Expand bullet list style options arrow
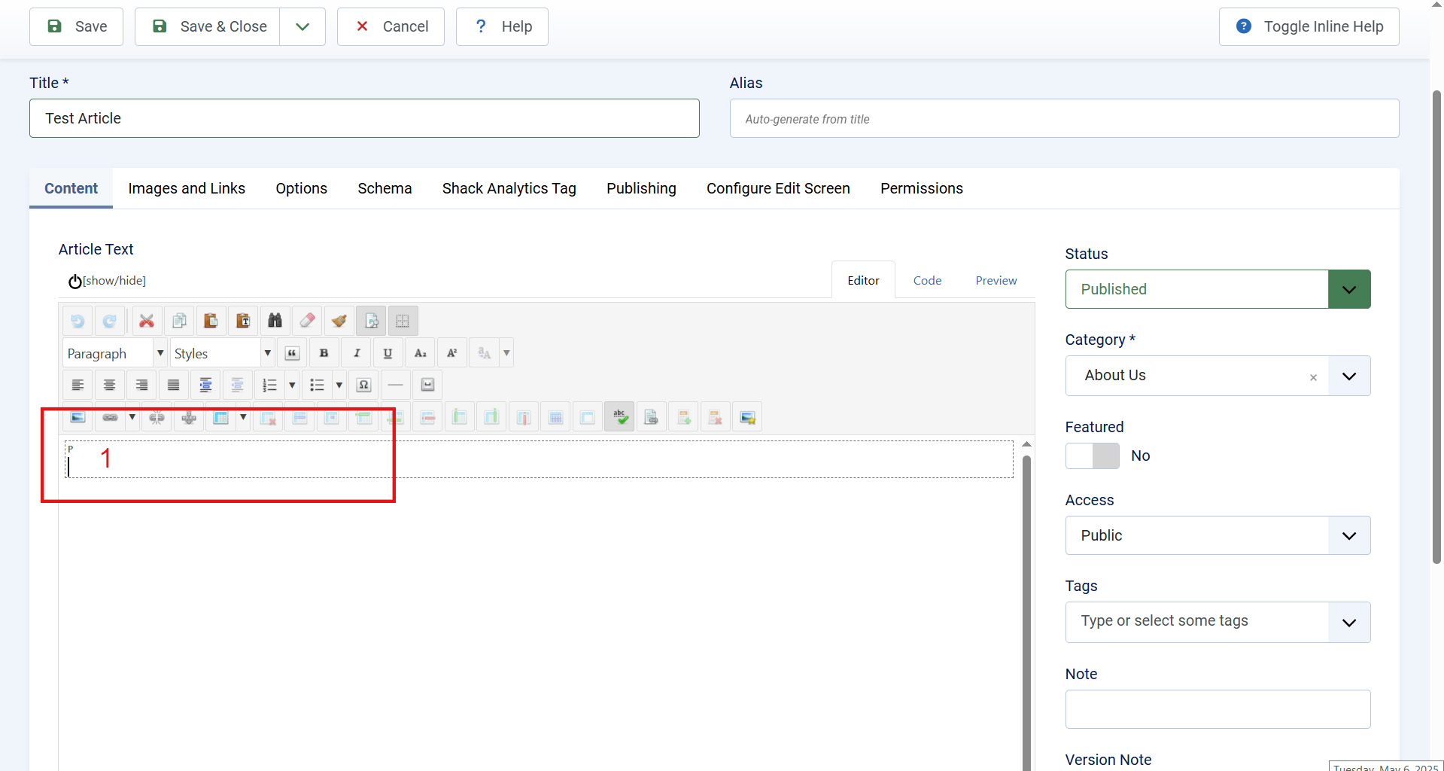 (x=339, y=385)
